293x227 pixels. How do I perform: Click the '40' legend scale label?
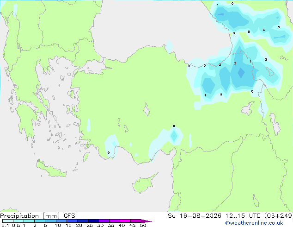coord(122,225)
